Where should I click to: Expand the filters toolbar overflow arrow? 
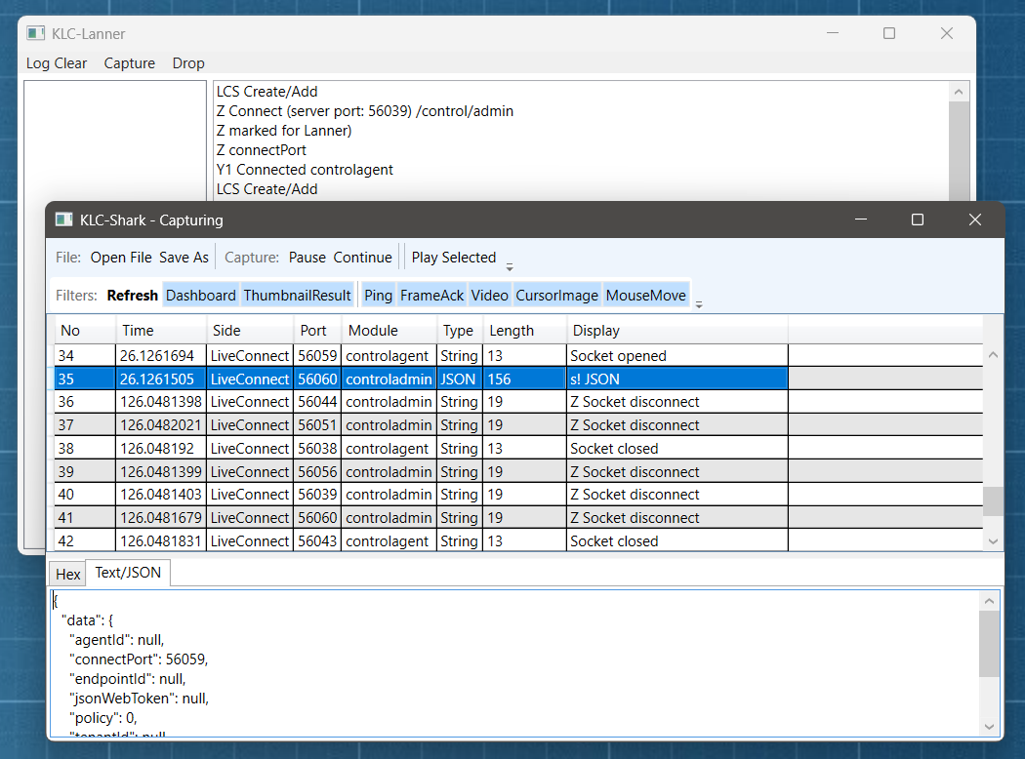(699, 304)
